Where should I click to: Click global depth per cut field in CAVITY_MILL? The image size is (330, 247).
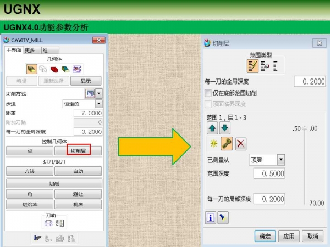pyautogui.click(x=88, y=132)
